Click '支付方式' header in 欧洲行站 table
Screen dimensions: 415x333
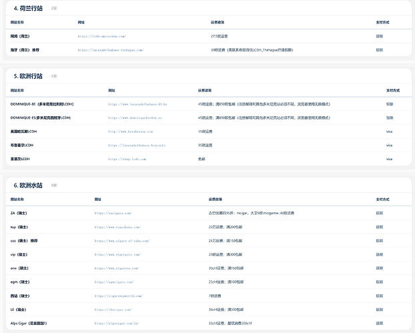click(x=393, y=91)
